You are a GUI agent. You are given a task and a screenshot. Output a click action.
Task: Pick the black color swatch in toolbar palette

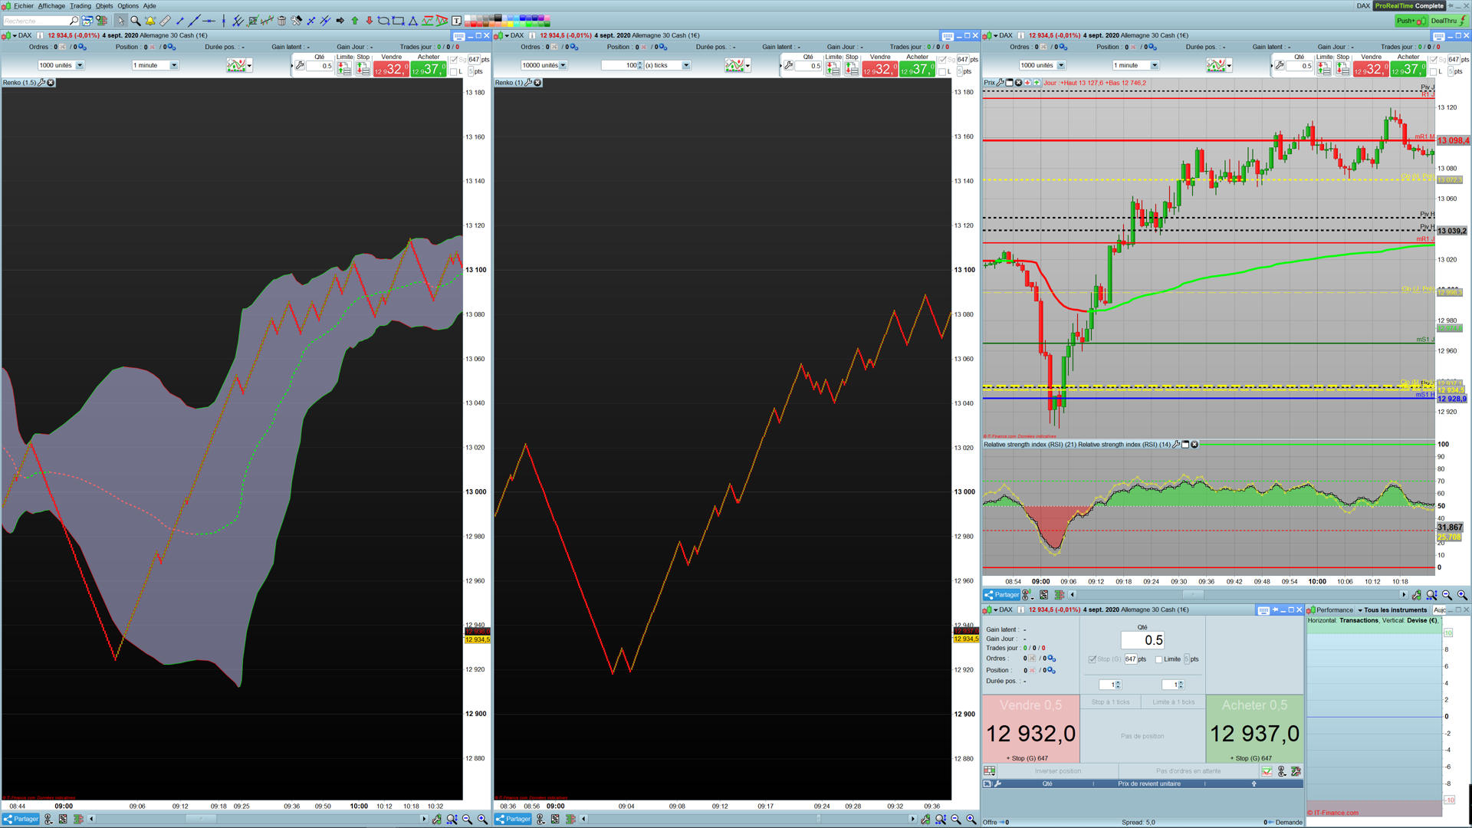coord(498,18)
